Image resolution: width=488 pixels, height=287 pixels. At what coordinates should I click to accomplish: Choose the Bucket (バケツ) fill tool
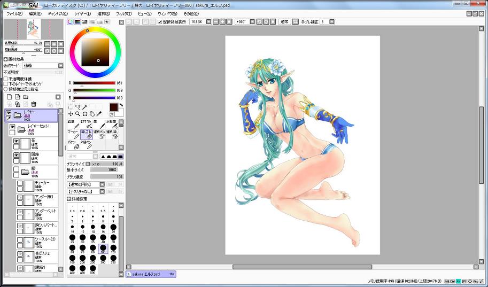click(73, 145)
